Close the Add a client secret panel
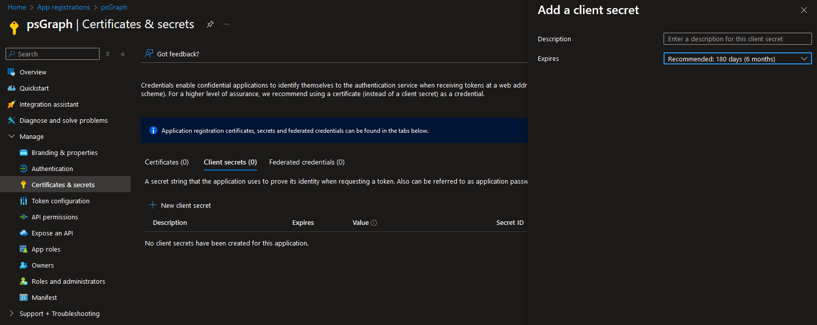 click(804, 10)
